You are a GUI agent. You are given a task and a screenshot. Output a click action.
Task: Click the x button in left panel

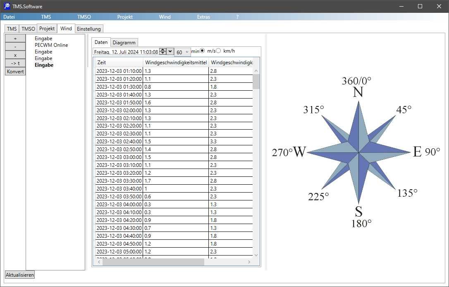[15, 55]
